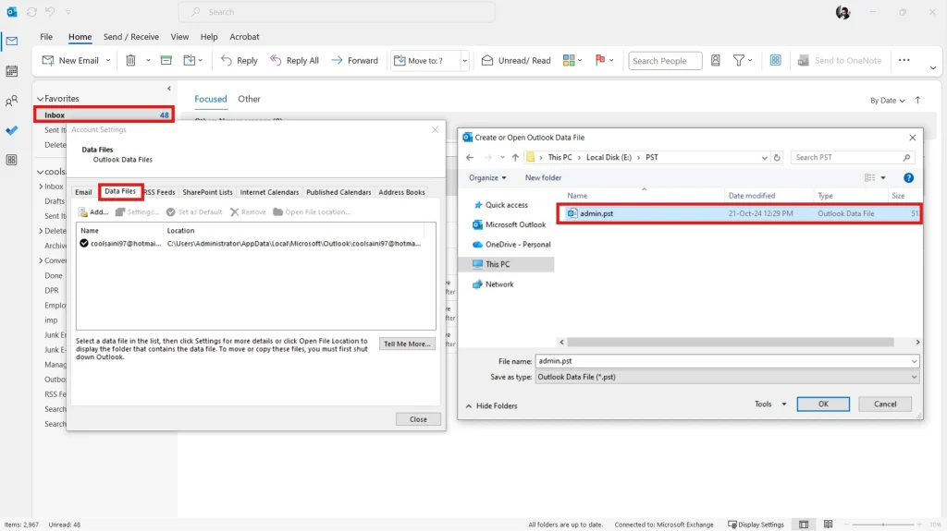Collapse folders with Hide Folders
Screen dimensions: 947x531
(x=491, y=406)
